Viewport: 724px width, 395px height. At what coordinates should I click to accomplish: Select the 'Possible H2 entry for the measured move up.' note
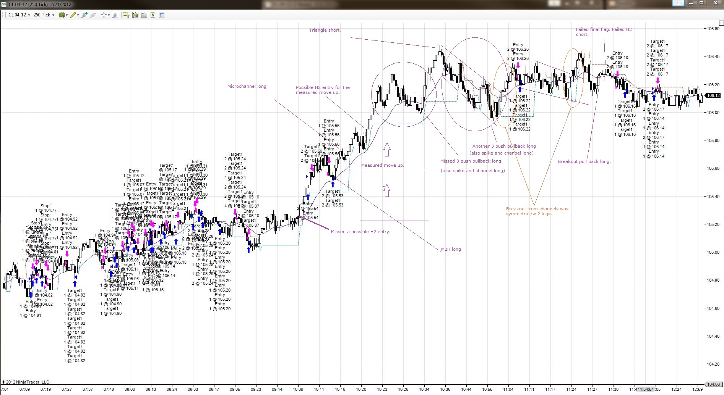point(323,90)
